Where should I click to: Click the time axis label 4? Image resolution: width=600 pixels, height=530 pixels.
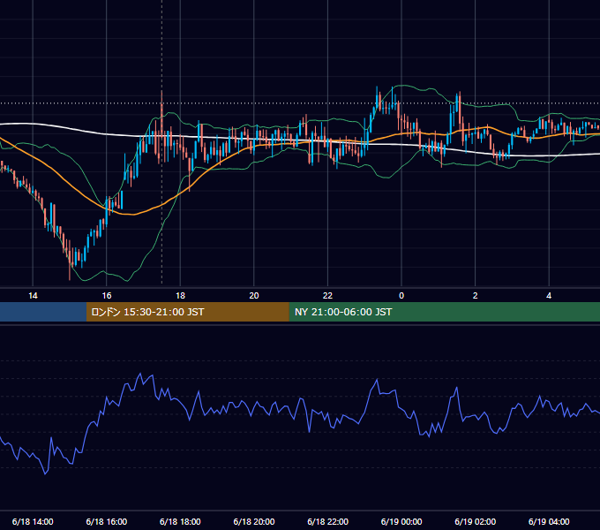pos(549,296)
